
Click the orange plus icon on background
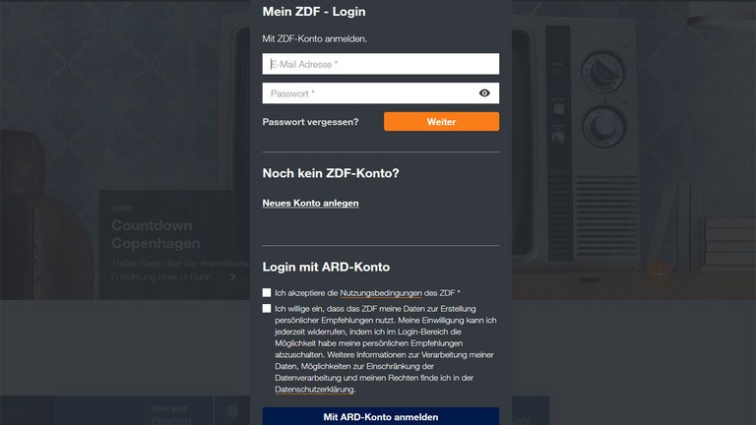pos(659,273)
